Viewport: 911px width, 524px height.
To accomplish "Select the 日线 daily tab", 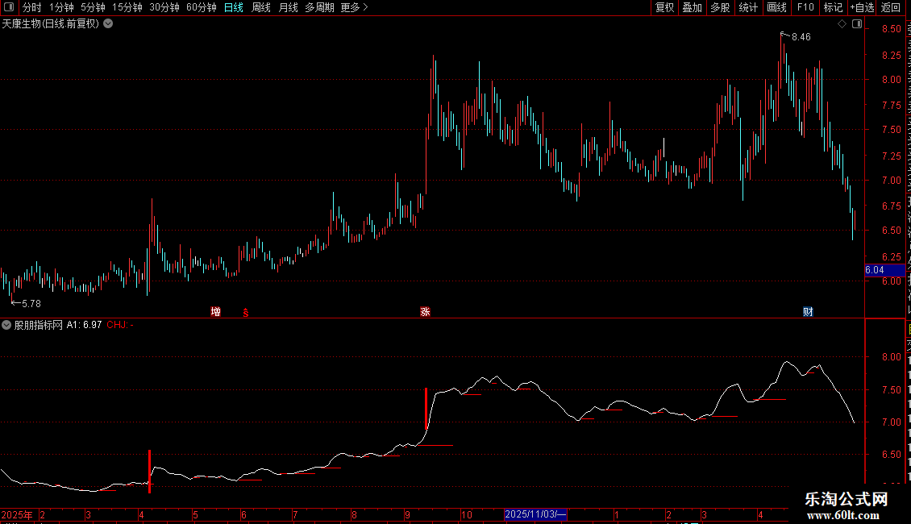I will 234,7.
